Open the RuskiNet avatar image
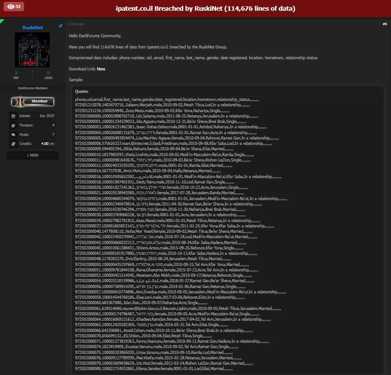The image size is (391, 375). 32,50
